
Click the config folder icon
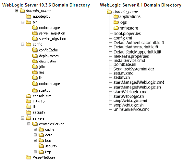(x=29, y=44)
